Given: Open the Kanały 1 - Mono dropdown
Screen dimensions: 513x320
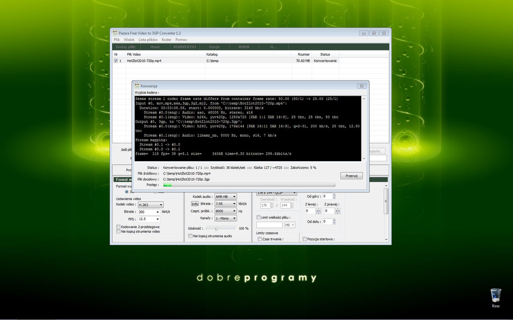Looking at the screenshot, I should (x=226, y=218).
